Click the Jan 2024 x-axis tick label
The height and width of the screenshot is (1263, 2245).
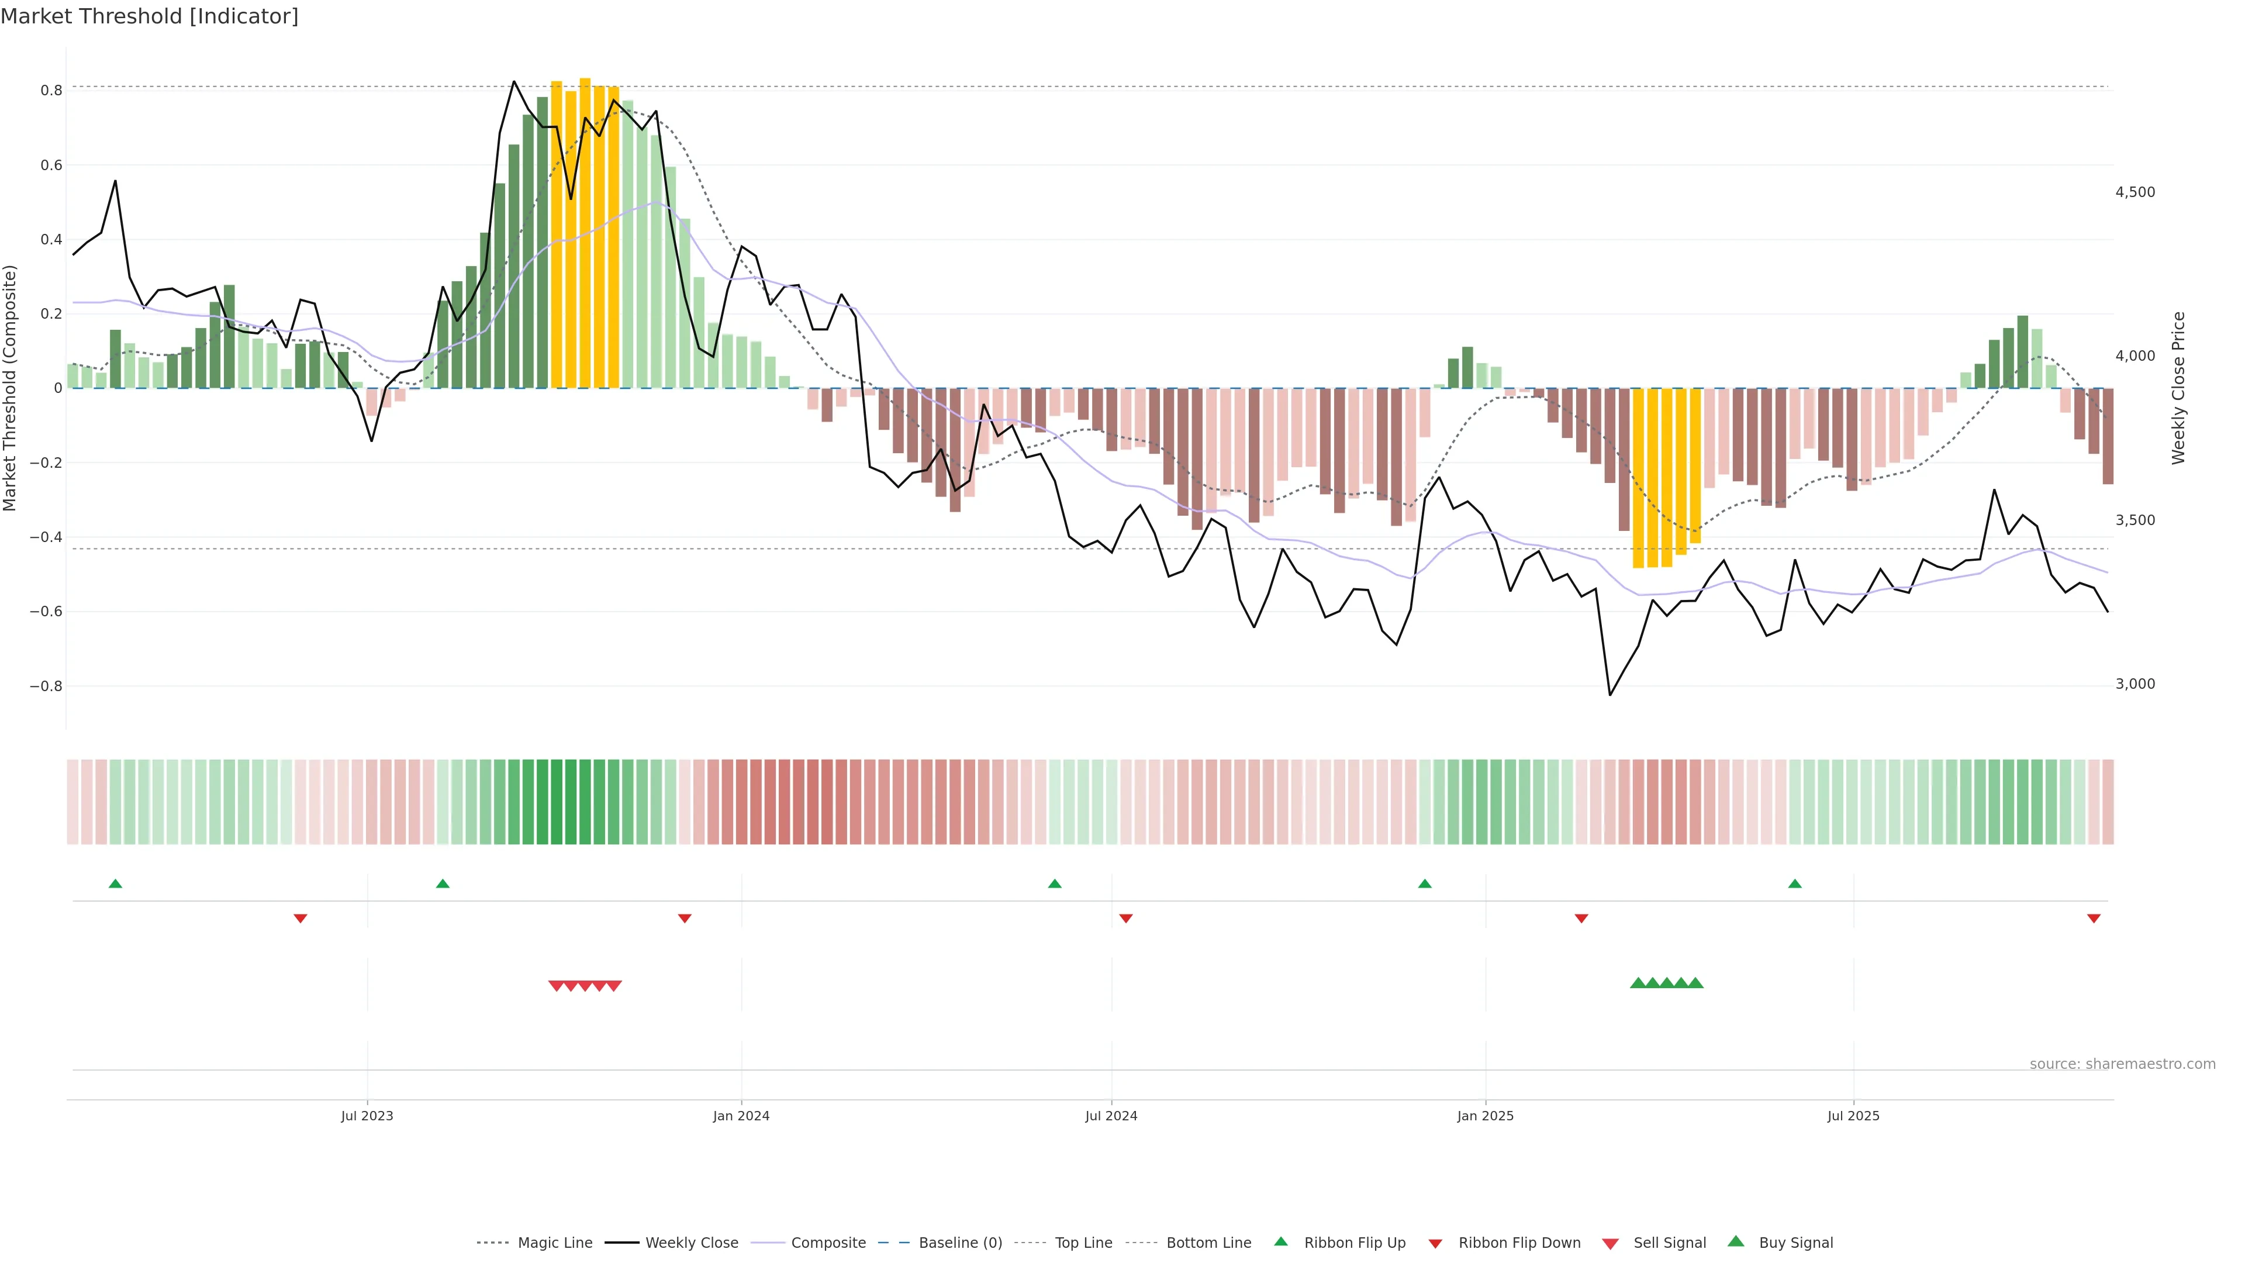point(741,1116)
